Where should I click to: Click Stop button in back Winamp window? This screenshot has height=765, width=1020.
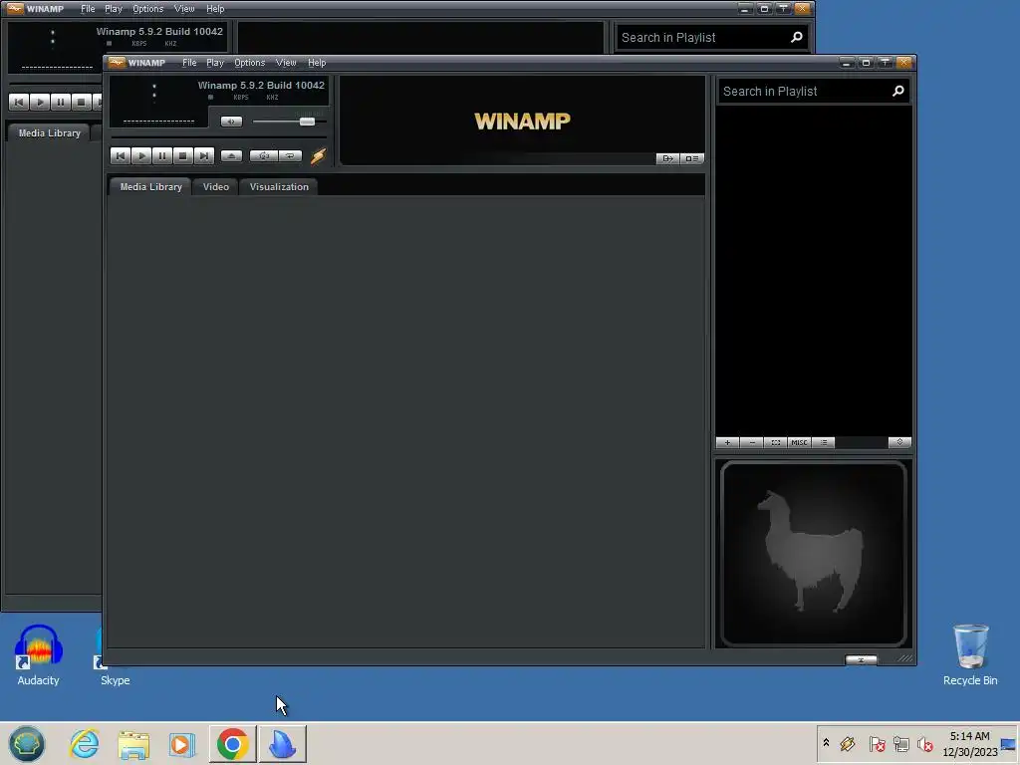click(82, 103)
